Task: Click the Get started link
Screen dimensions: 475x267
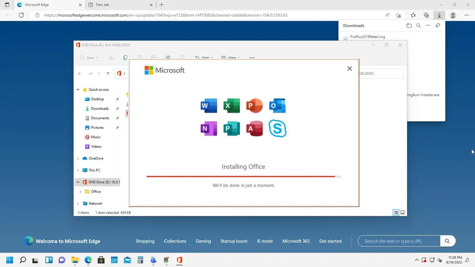Action: (330, 241)
